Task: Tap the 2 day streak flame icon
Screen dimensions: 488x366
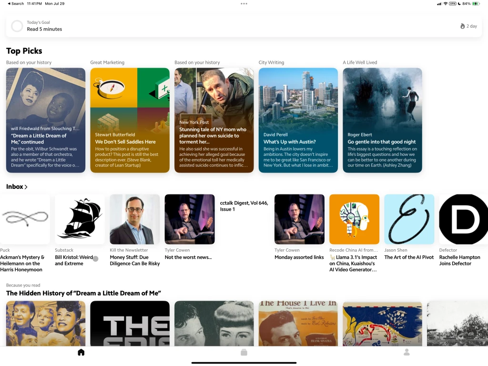Action: tap(462, 26)
